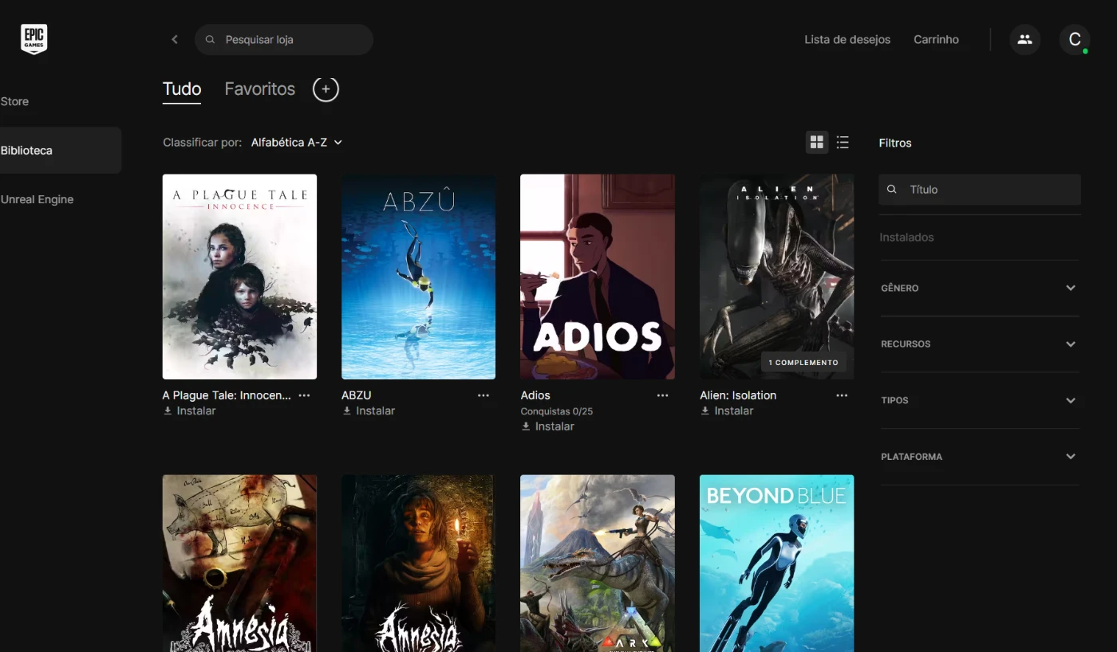Switch to grid view

[816, 142]
